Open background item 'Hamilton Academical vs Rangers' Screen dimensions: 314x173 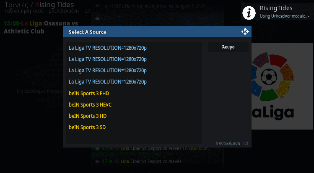tap(157, 6)
